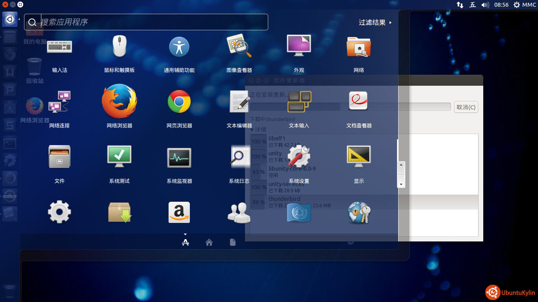Click the 取消(C) cancel button

[466, 107]
